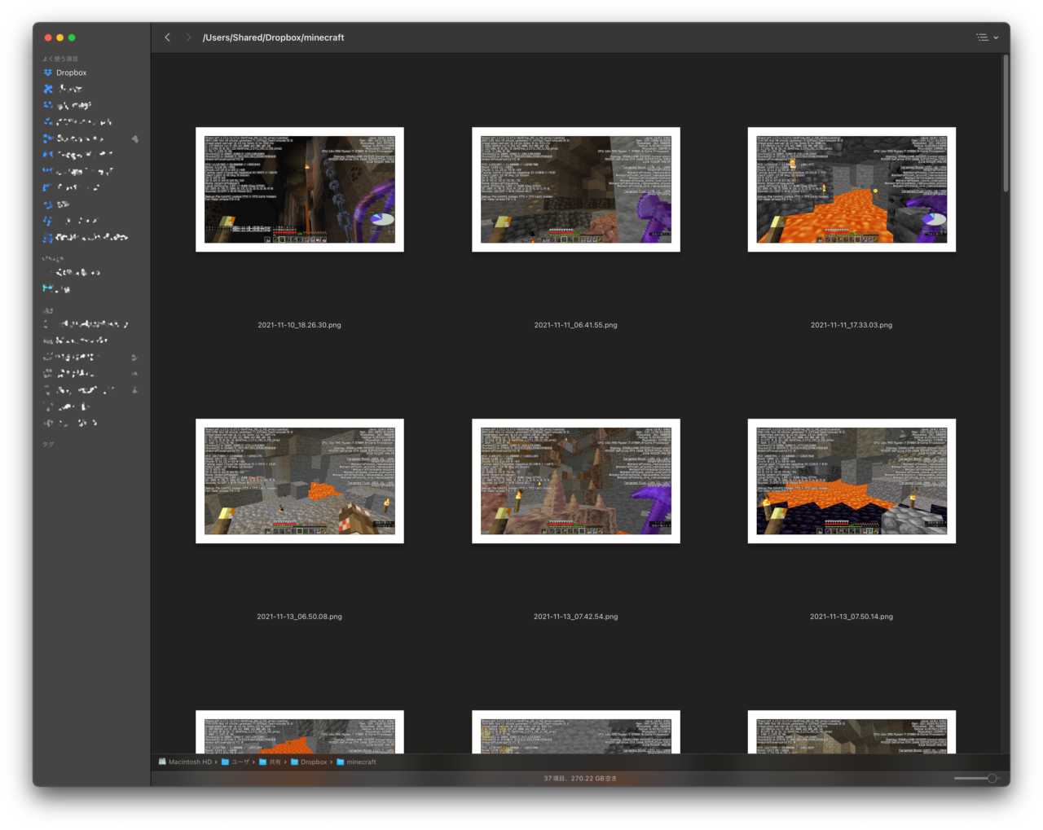This screenshot has height=830, width=1043.
Task: Select thumbnail of 2021-11-13_06.50.08.png
Action: coord(300,481)
